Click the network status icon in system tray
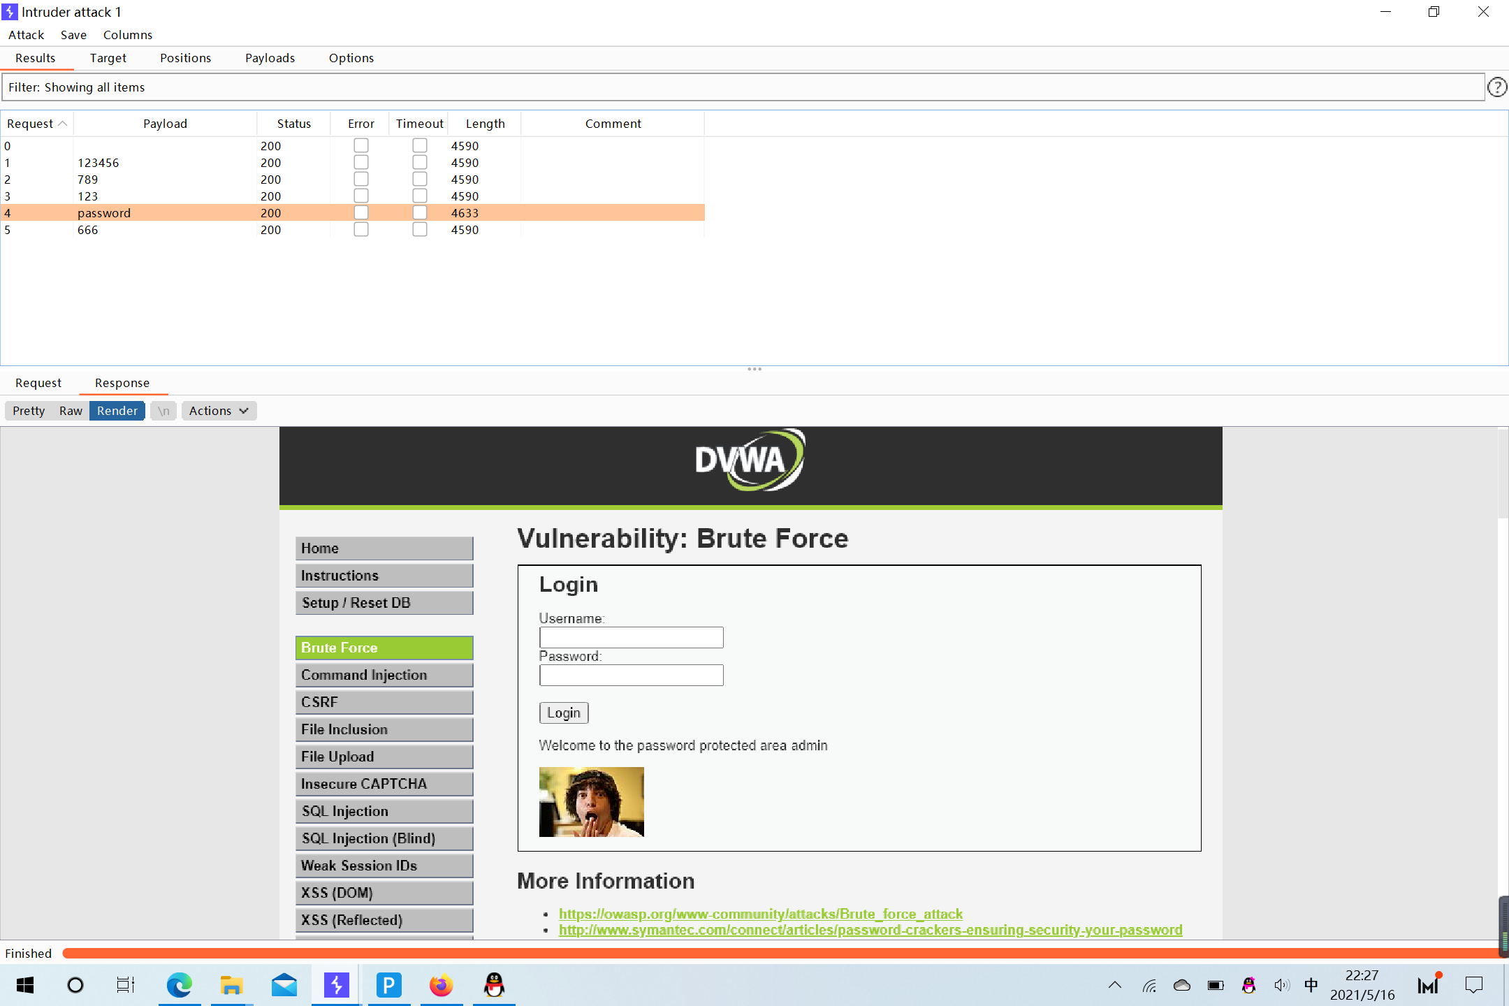The height and width of the screenshot is (1006, 1509). [x=1151, y=984]
